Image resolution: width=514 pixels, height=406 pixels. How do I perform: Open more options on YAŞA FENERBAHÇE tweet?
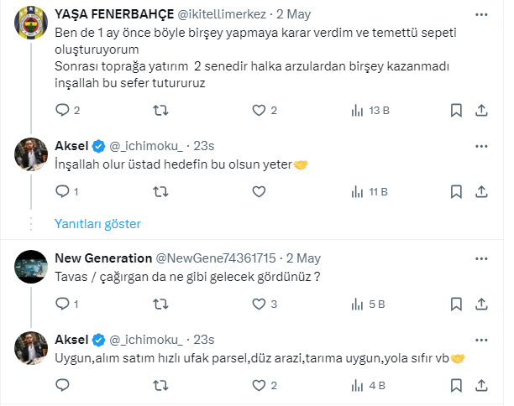pyautogui.click(x=480, y=15)
